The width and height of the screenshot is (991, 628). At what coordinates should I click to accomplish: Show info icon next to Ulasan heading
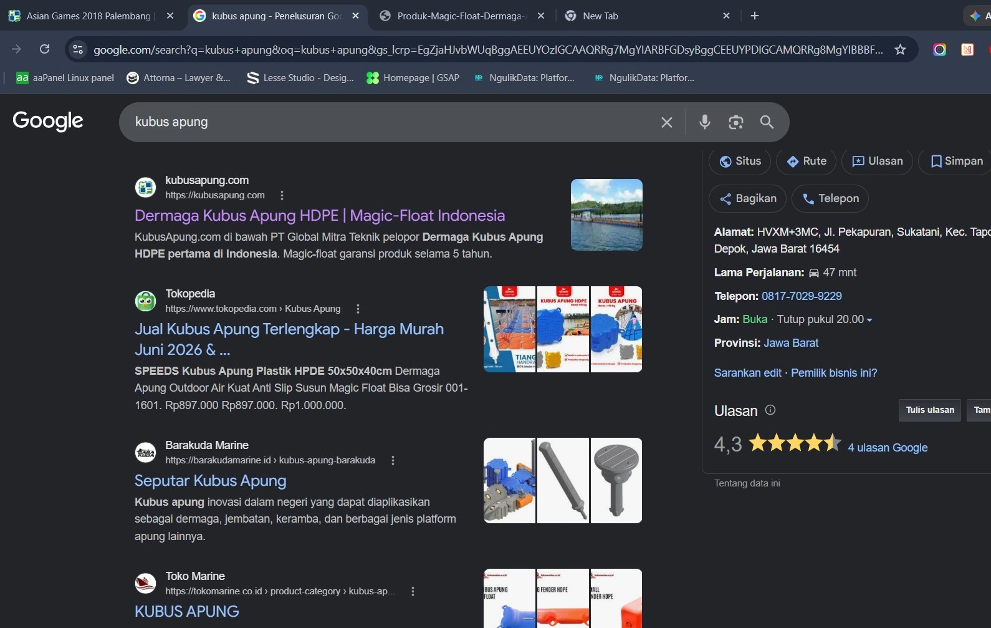tap(770, 410)
